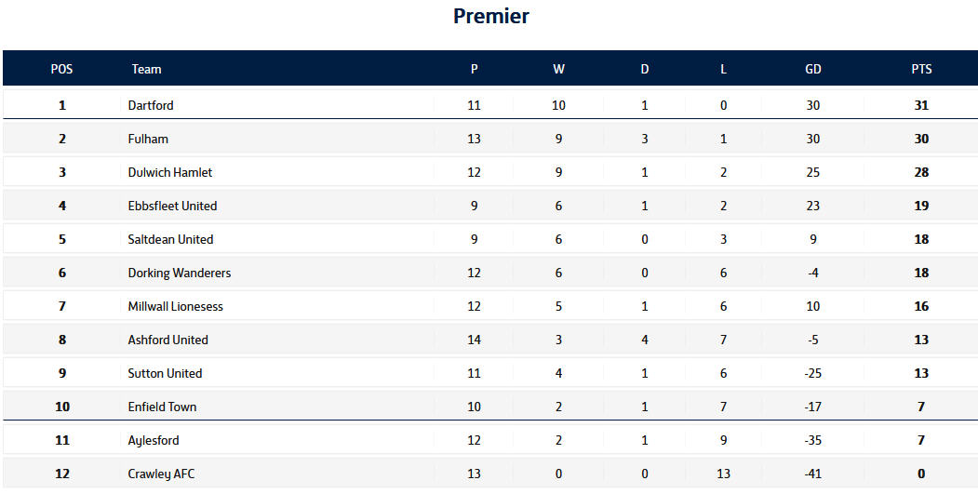The height and width of the screenshot is (494, 978).
Task: Click the Millwall Lionesess team name
Action: click(x=176, y=306)
